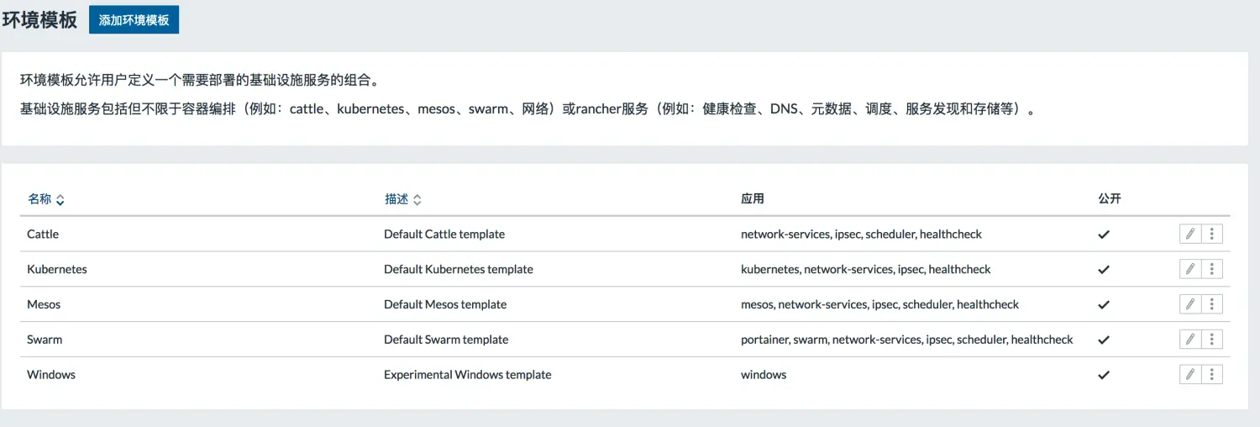Click apps cell starting with 'kubernetes, network-services'
Screen dimensions: 1260x427
point(866,270)
